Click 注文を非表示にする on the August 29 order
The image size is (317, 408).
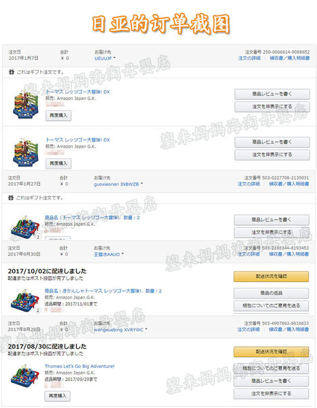pyautogui.click(x=271, y=394)
